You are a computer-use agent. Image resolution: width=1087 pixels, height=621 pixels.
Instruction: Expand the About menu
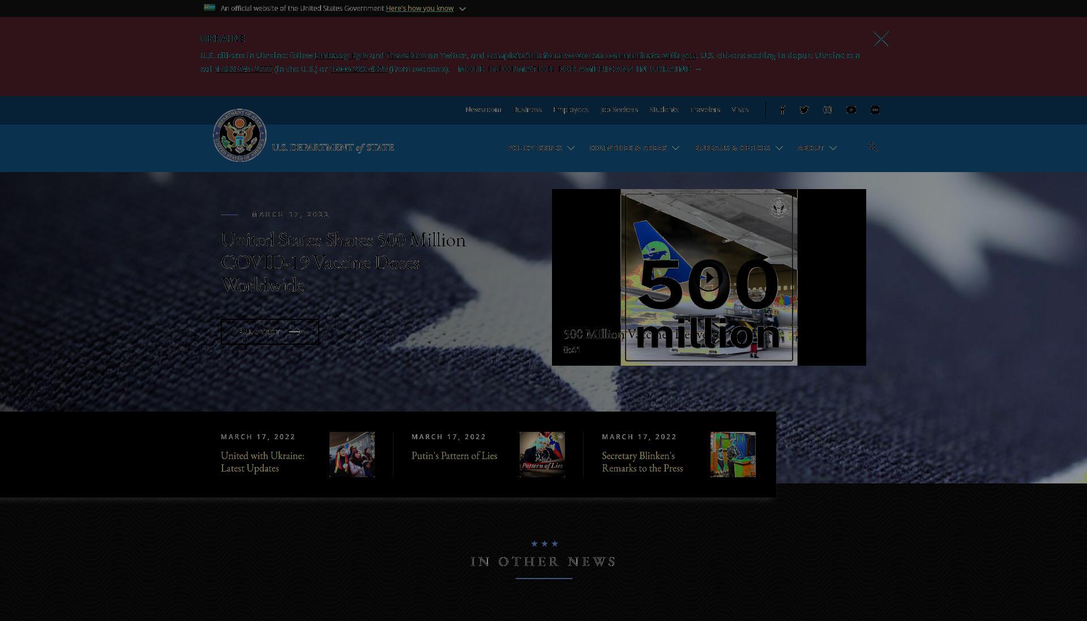pos(817,148)
